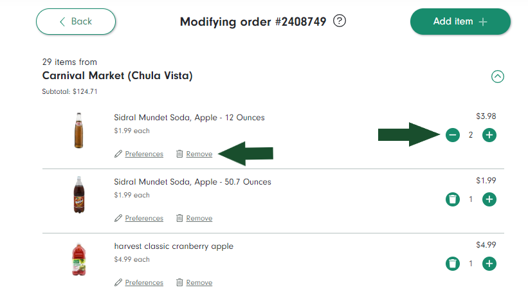Go back using the Back button
The height and width of the screenshot is (292, 528).
click(x=76, y=22)
